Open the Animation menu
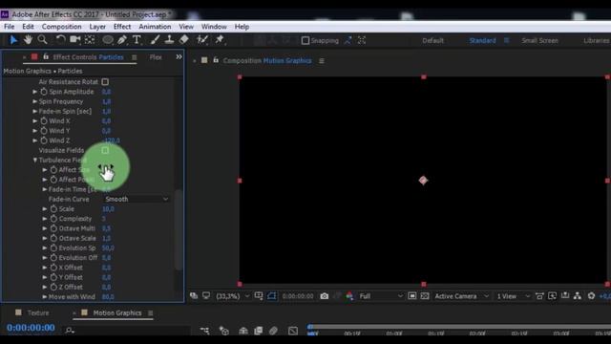 [155, 27]
